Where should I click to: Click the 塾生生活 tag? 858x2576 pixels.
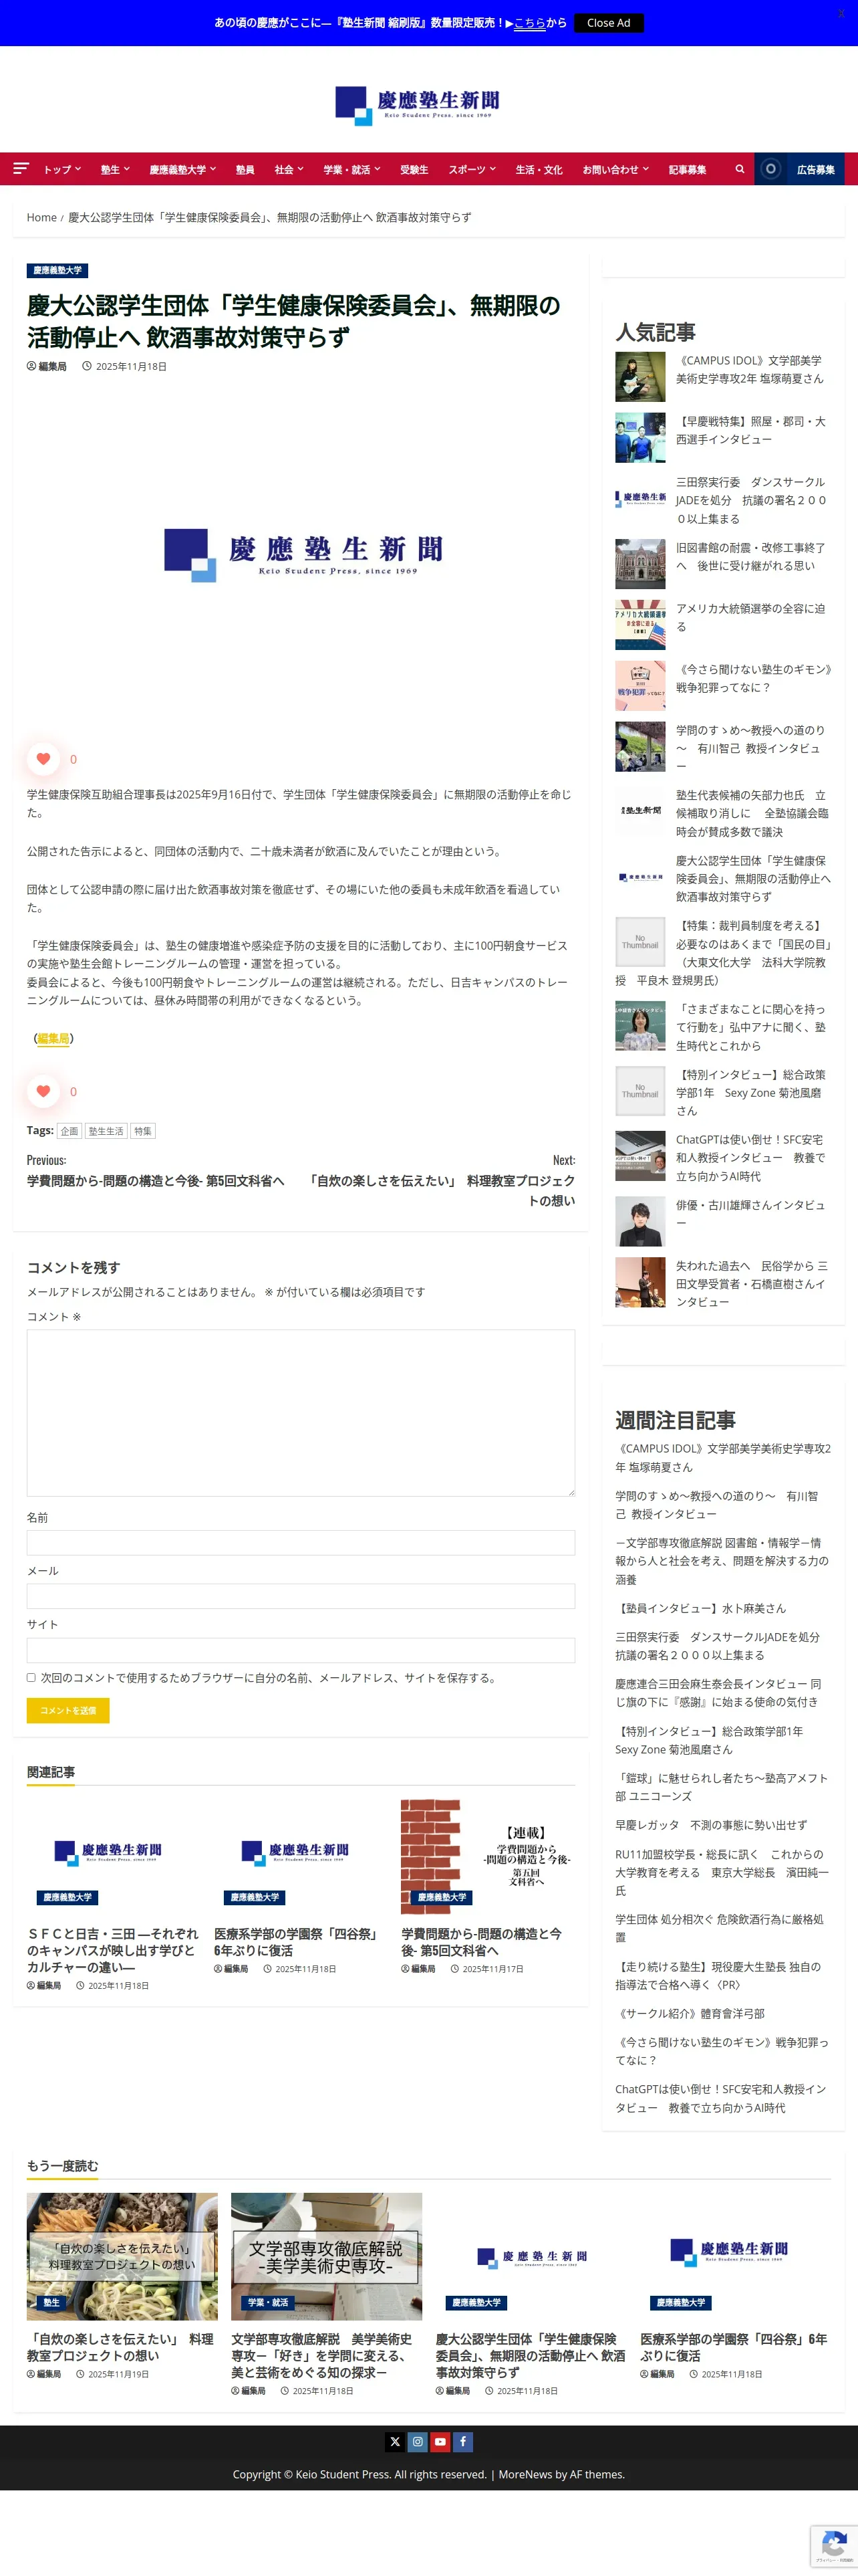[x=106, y=1131]
